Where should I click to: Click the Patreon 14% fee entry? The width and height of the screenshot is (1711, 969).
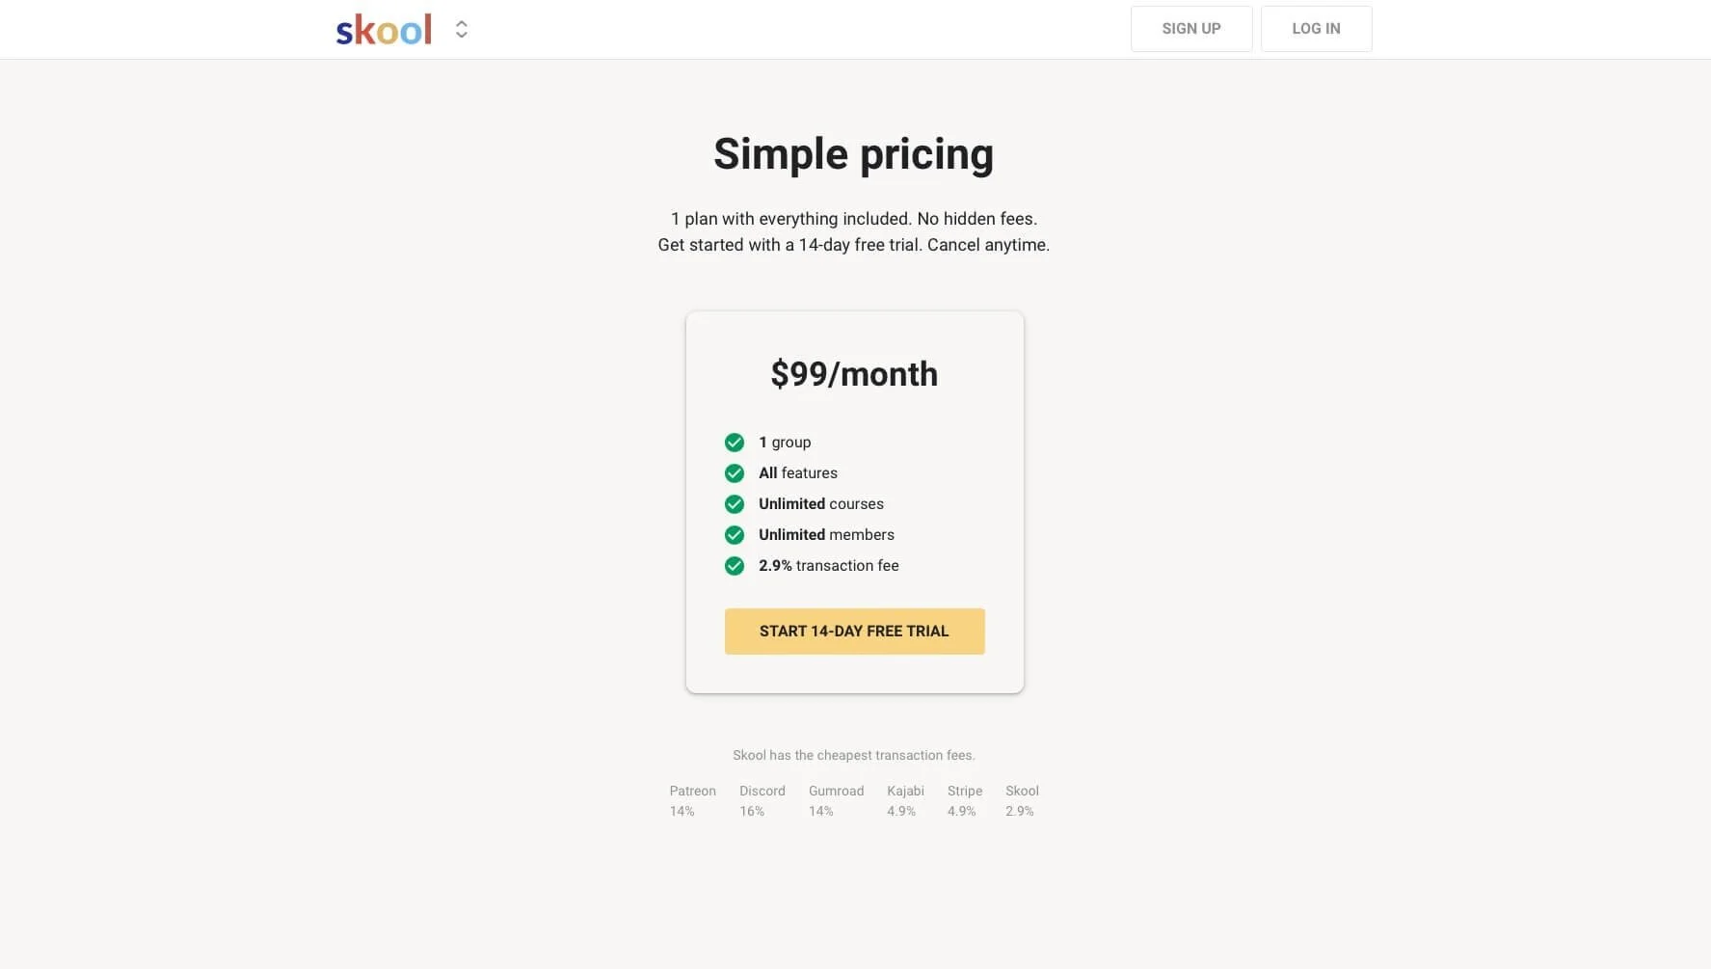pos(692,800)
